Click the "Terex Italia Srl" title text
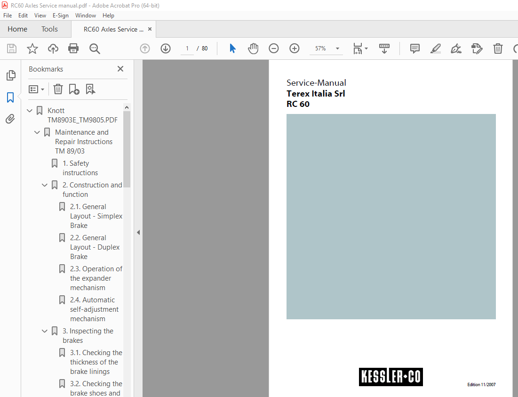Image resolution: width=518 pixels, height=397 pixels. [316, 94]
